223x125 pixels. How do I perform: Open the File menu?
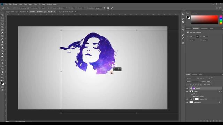point(6,4)
